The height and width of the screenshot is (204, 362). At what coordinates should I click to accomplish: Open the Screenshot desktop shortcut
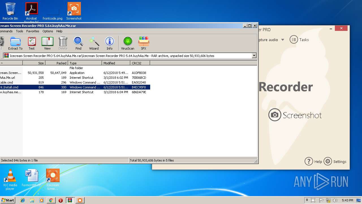pyautogui.click(x=74, y=11)
